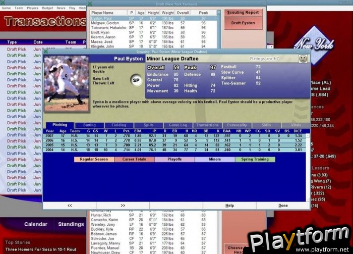Switch to the Fielding tab
This screenshot has height=254, width=353.
(x=119, y=125)
